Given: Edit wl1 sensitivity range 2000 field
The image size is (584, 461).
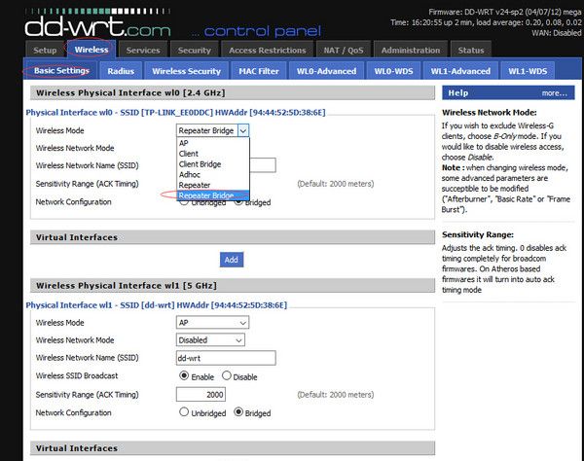Looking at the screenshot, I should tap(201, 395).
